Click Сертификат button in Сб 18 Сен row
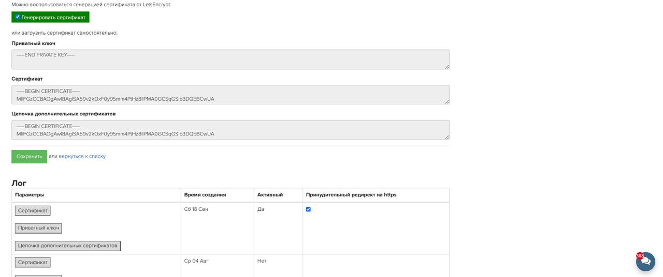Image resolution: width=663 pixels, height=277 pixels. (x=33, y=211)
